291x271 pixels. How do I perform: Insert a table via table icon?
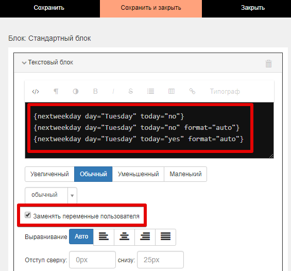[x=172, y=91]
